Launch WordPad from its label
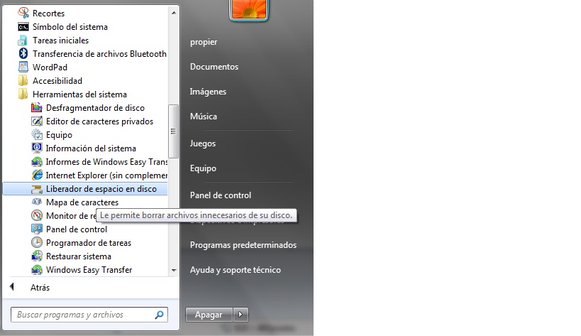 (x=50, y=67)
